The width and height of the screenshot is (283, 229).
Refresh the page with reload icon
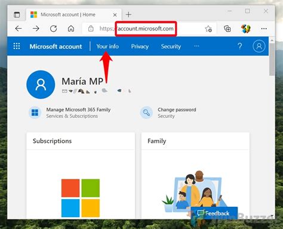click(54, 29)
